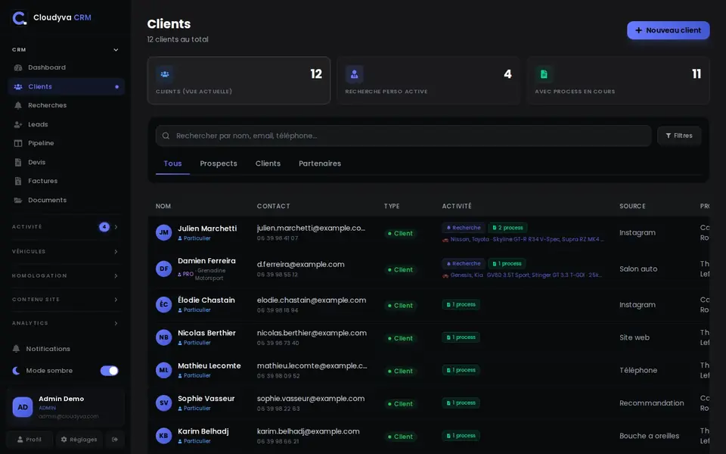The image size is (726, 454).
Task: Click the AD avatar of Admin Demo
Action: [x=23, y=407]
